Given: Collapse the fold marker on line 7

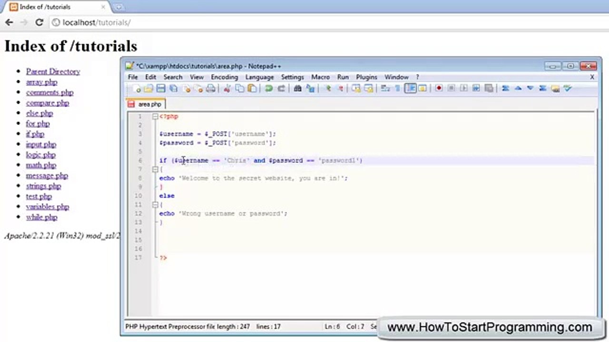Looking at the screenshot, I should [155, 169].
